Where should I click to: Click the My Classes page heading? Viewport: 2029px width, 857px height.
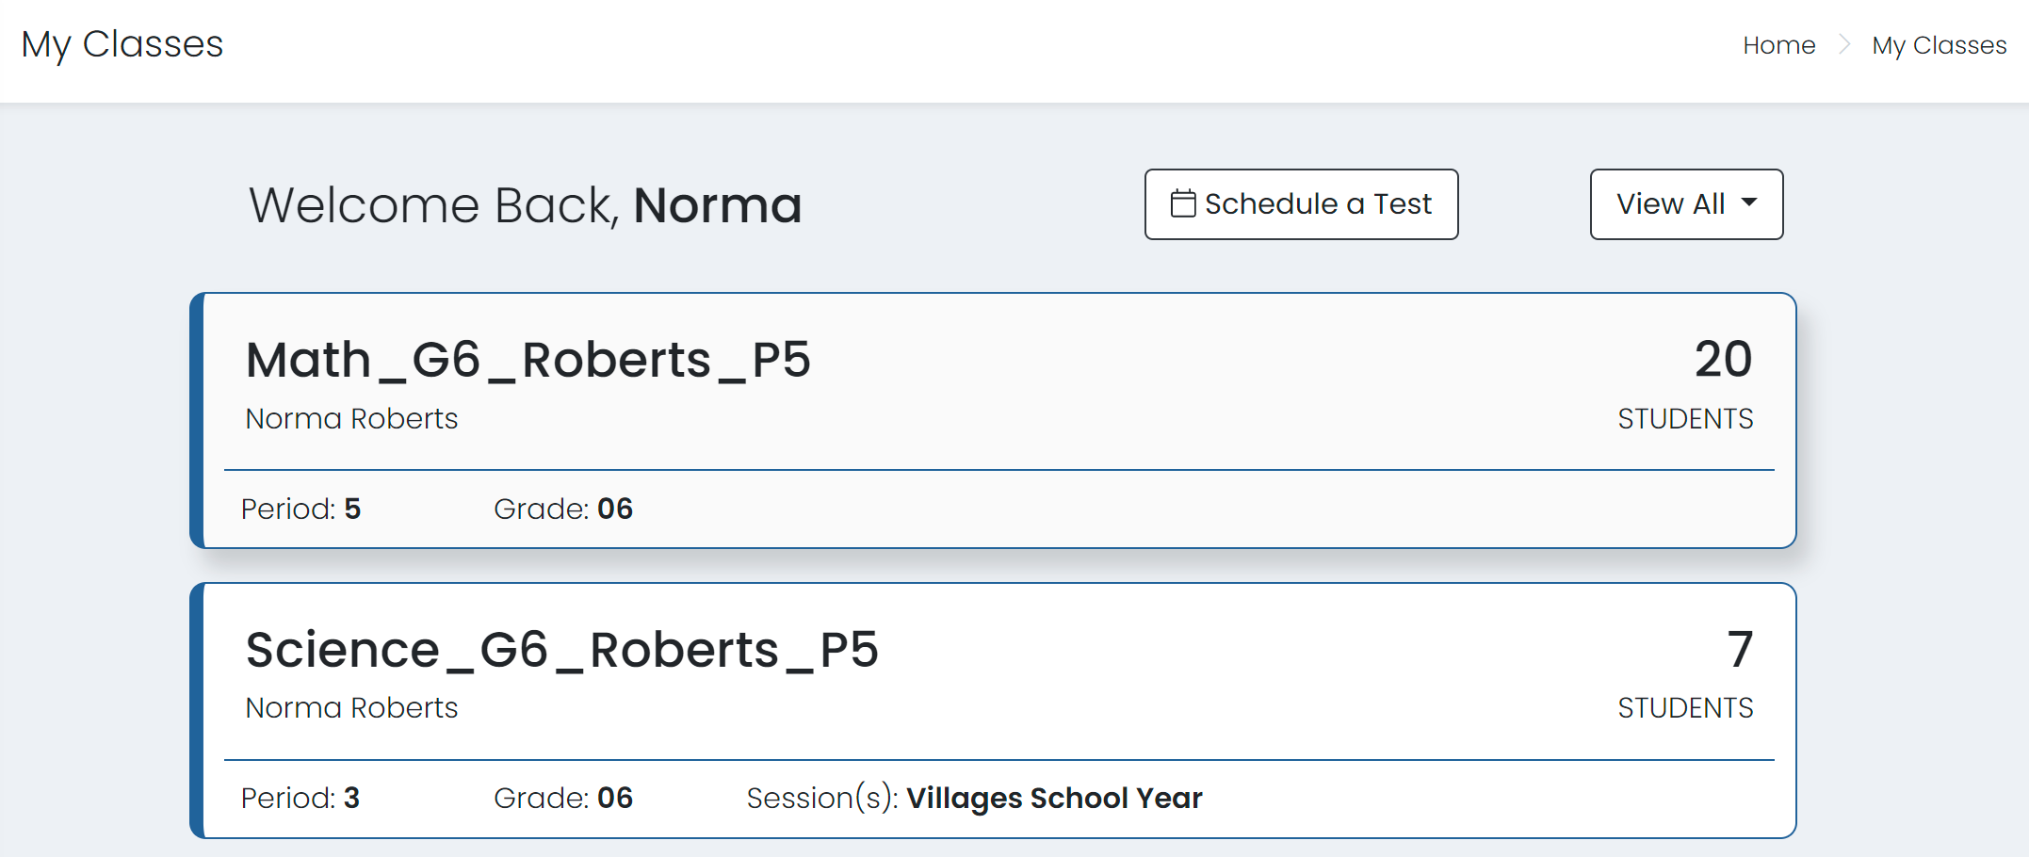pos(122,44)
